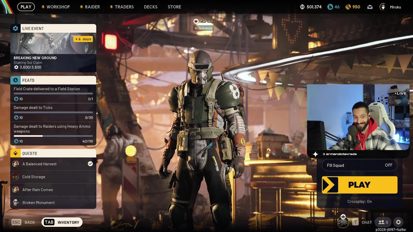Click the LIVE EVENT header label

point(33,29)
